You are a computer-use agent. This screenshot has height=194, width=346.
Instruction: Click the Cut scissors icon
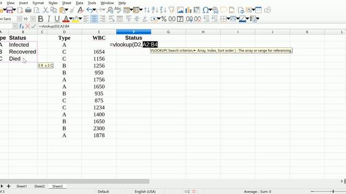point(45,10)
